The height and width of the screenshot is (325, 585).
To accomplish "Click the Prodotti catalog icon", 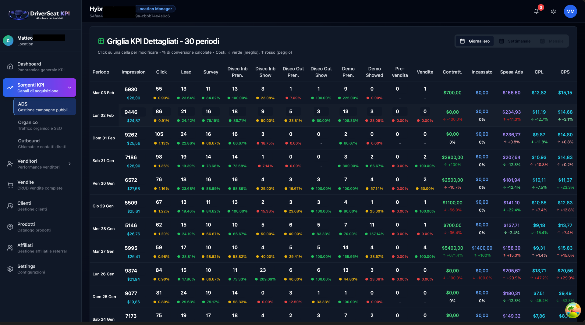I will point(10,227).
